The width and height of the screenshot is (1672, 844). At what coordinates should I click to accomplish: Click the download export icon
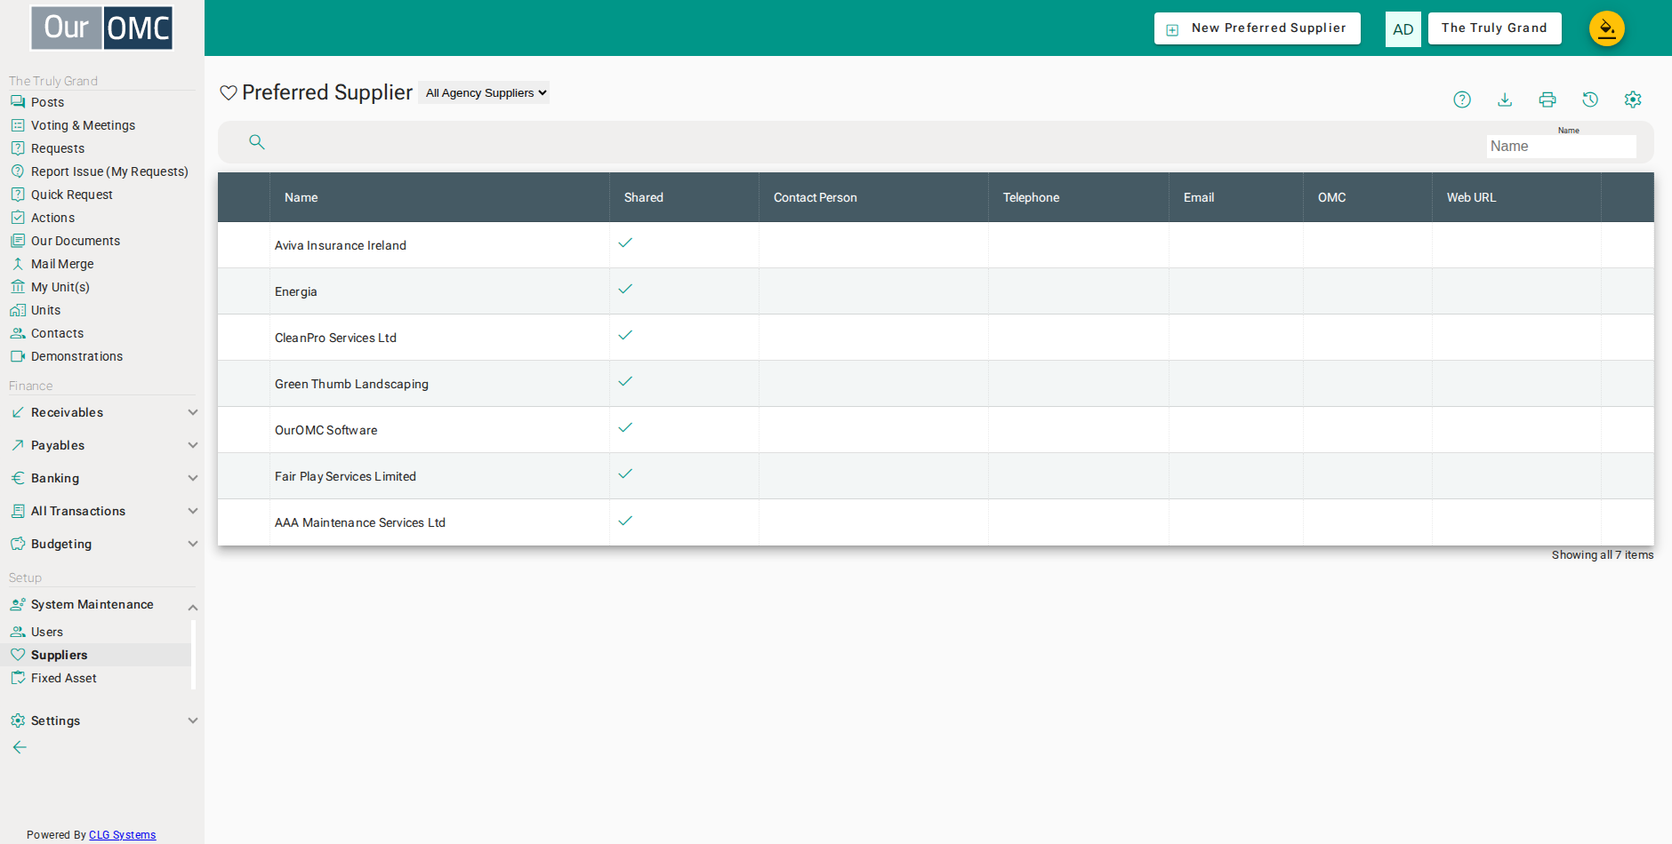(x=1505, y=100)
